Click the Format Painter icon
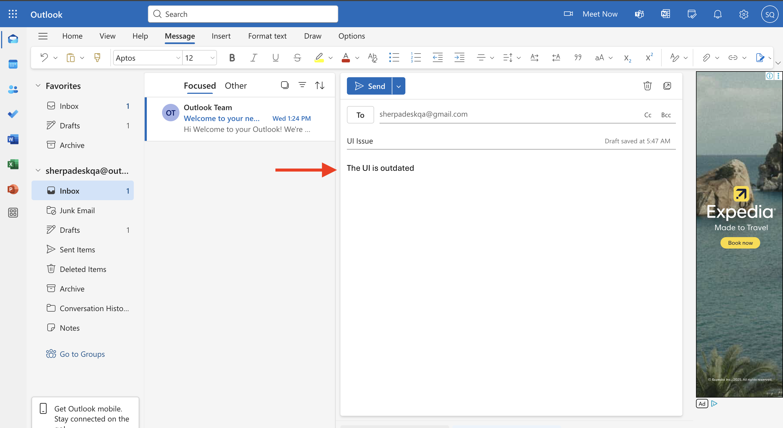783x428 pixels. tap(97, 57)
